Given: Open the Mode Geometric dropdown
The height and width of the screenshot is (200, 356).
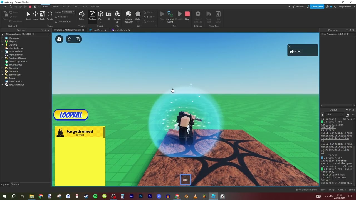Looking at the screenshot, I should pyautogui.click(x=68, y=12).
